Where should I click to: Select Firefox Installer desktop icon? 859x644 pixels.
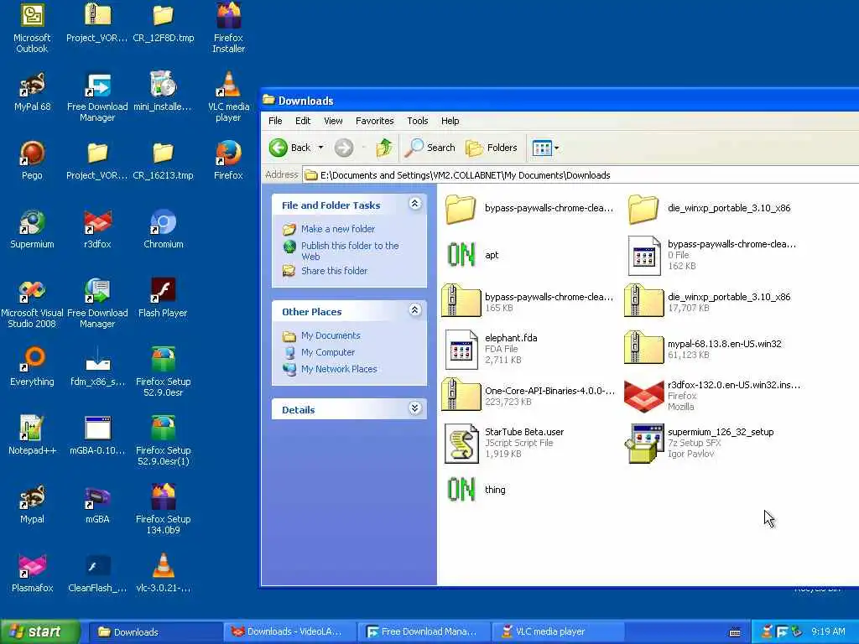pos(228,28)
